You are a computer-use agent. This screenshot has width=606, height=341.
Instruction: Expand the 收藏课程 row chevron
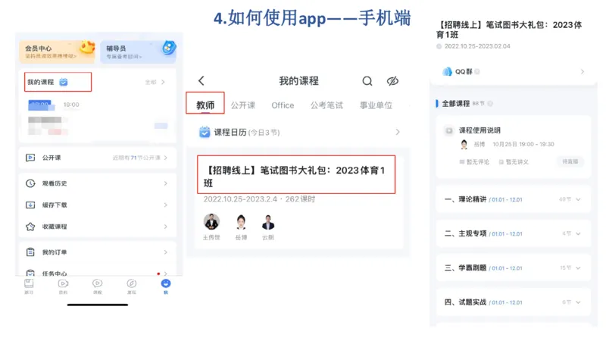pos(165,227)
